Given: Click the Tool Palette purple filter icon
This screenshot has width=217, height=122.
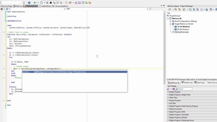Looking at the screenshot, I should [x=173, y=89].
